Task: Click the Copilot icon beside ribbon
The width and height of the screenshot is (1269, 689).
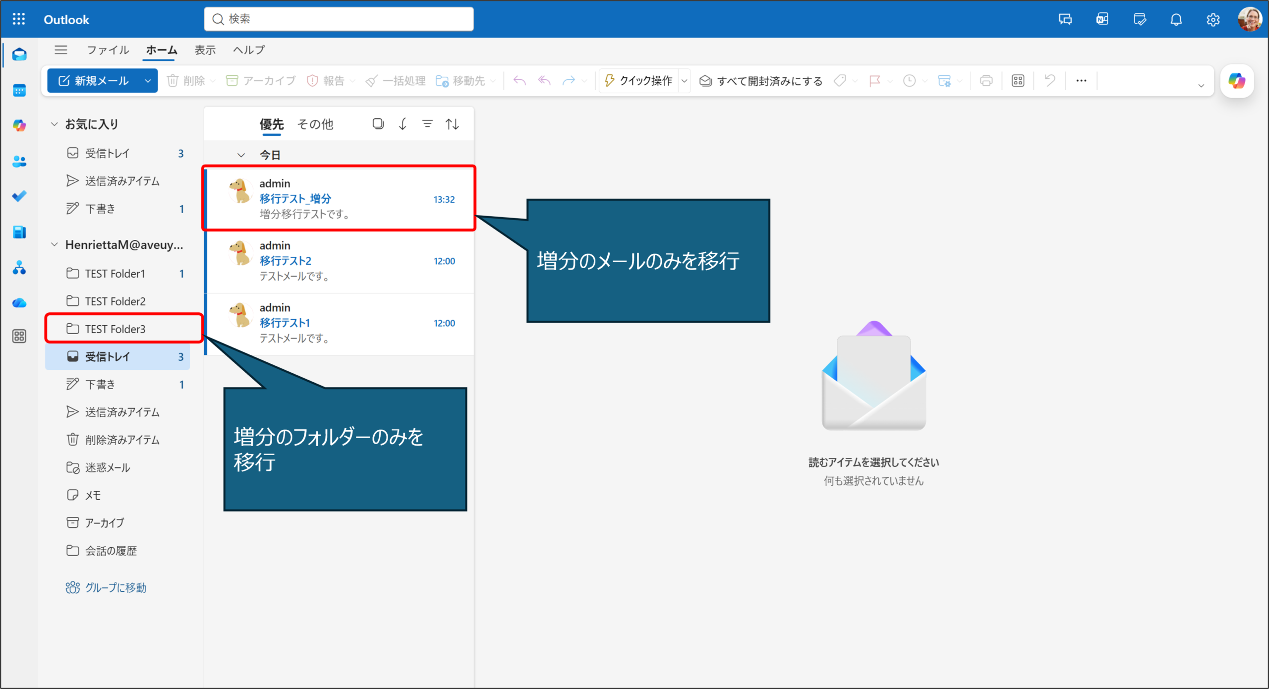Action: [x=1237, y=81]
